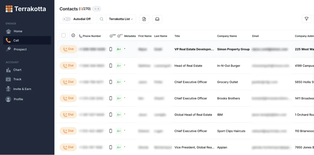
Task: Click the Type column header icon
Action: click(x=113, y=36)
